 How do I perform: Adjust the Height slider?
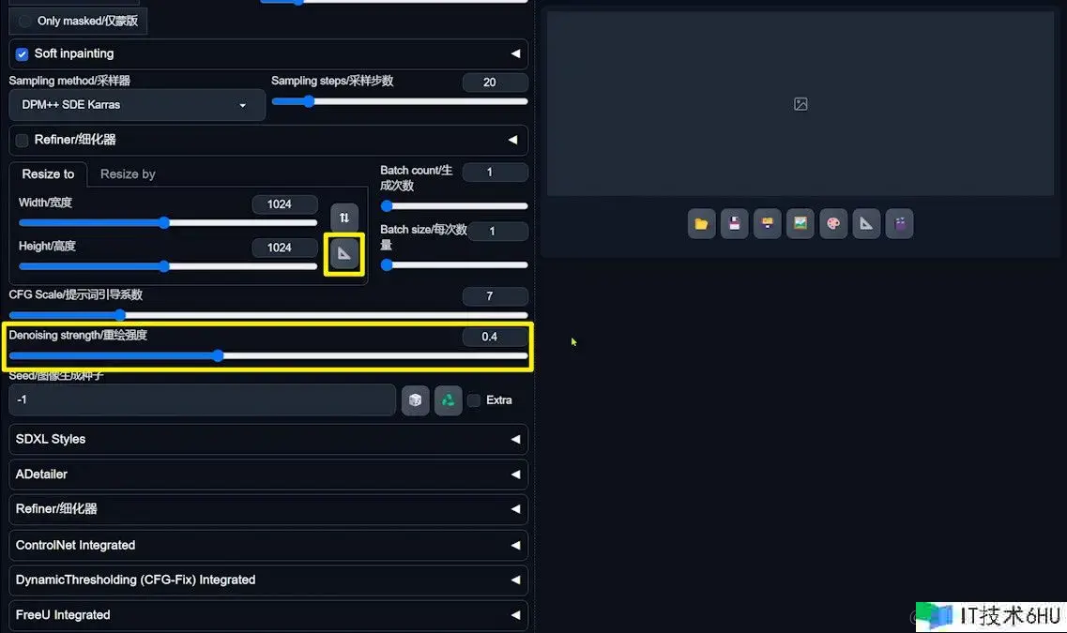167,266
